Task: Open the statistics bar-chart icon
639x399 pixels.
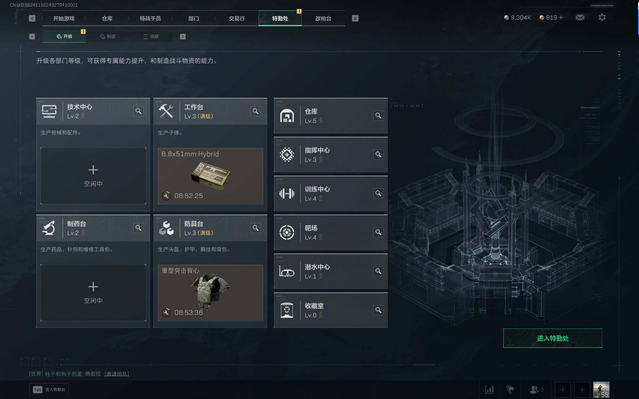Action: (x=489, y=389)
